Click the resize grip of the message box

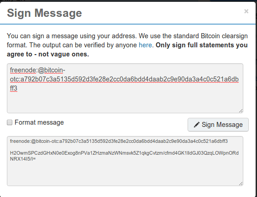(x=241, y=111)
